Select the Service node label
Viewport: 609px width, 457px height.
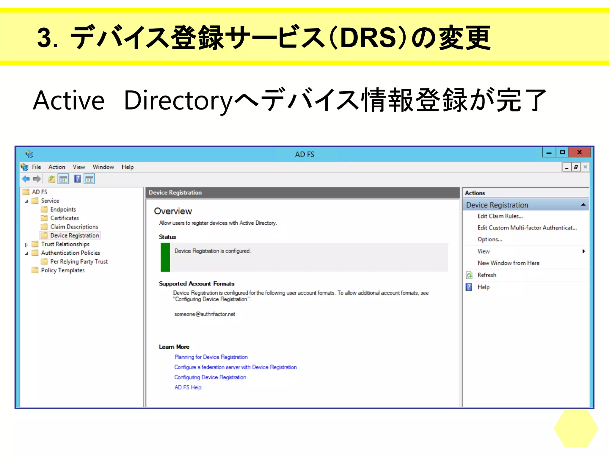point(50,201)
